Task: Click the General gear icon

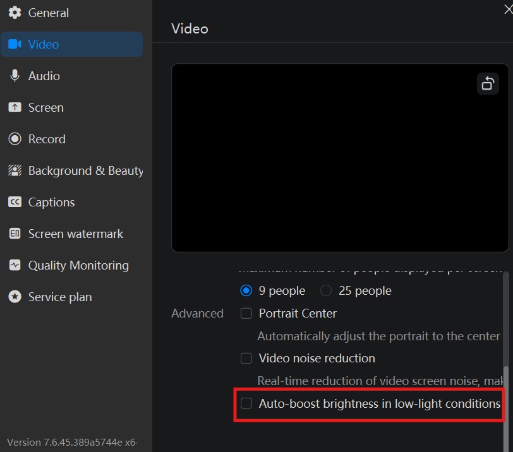Action: tap(15, 13)
